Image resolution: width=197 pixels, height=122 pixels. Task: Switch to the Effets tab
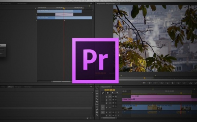tap(10, 87)
